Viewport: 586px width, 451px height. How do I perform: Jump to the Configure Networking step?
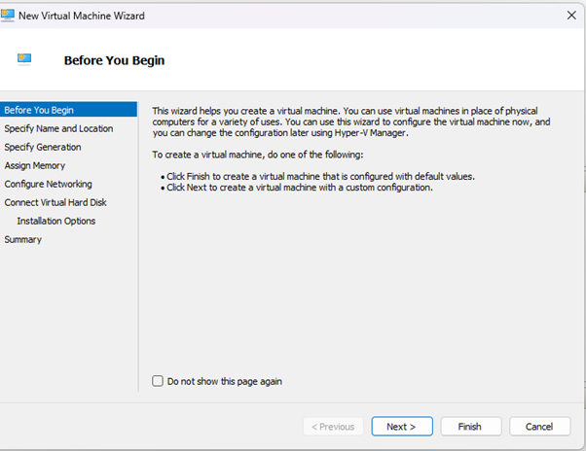coord(49,184)
